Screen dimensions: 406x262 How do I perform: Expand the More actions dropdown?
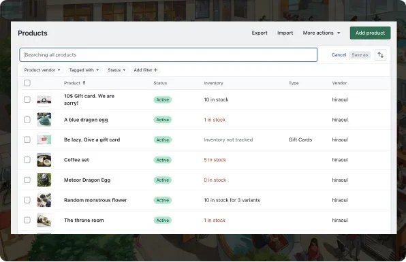[322, 33]
